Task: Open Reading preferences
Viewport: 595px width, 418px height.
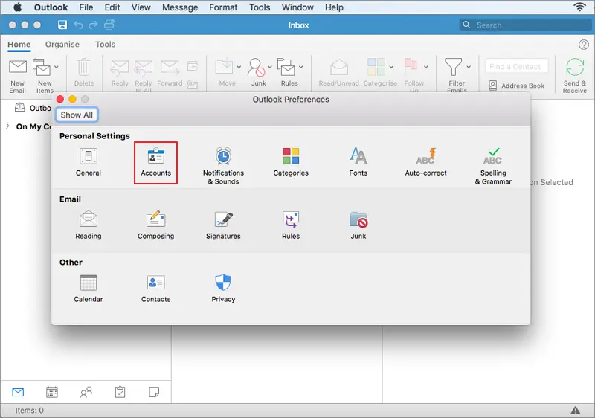Action: click(88, 225)
